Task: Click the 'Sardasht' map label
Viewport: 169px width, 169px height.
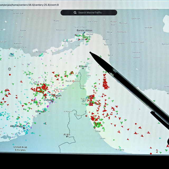Action: click(x=136, y=58)
